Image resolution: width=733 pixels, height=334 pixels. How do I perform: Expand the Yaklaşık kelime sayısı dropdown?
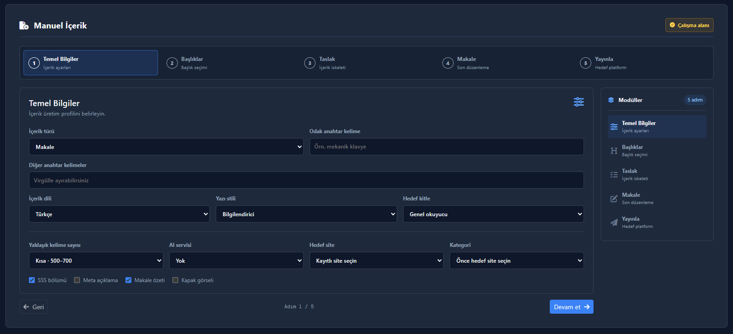pyautogui.click(x=96, y=260)
